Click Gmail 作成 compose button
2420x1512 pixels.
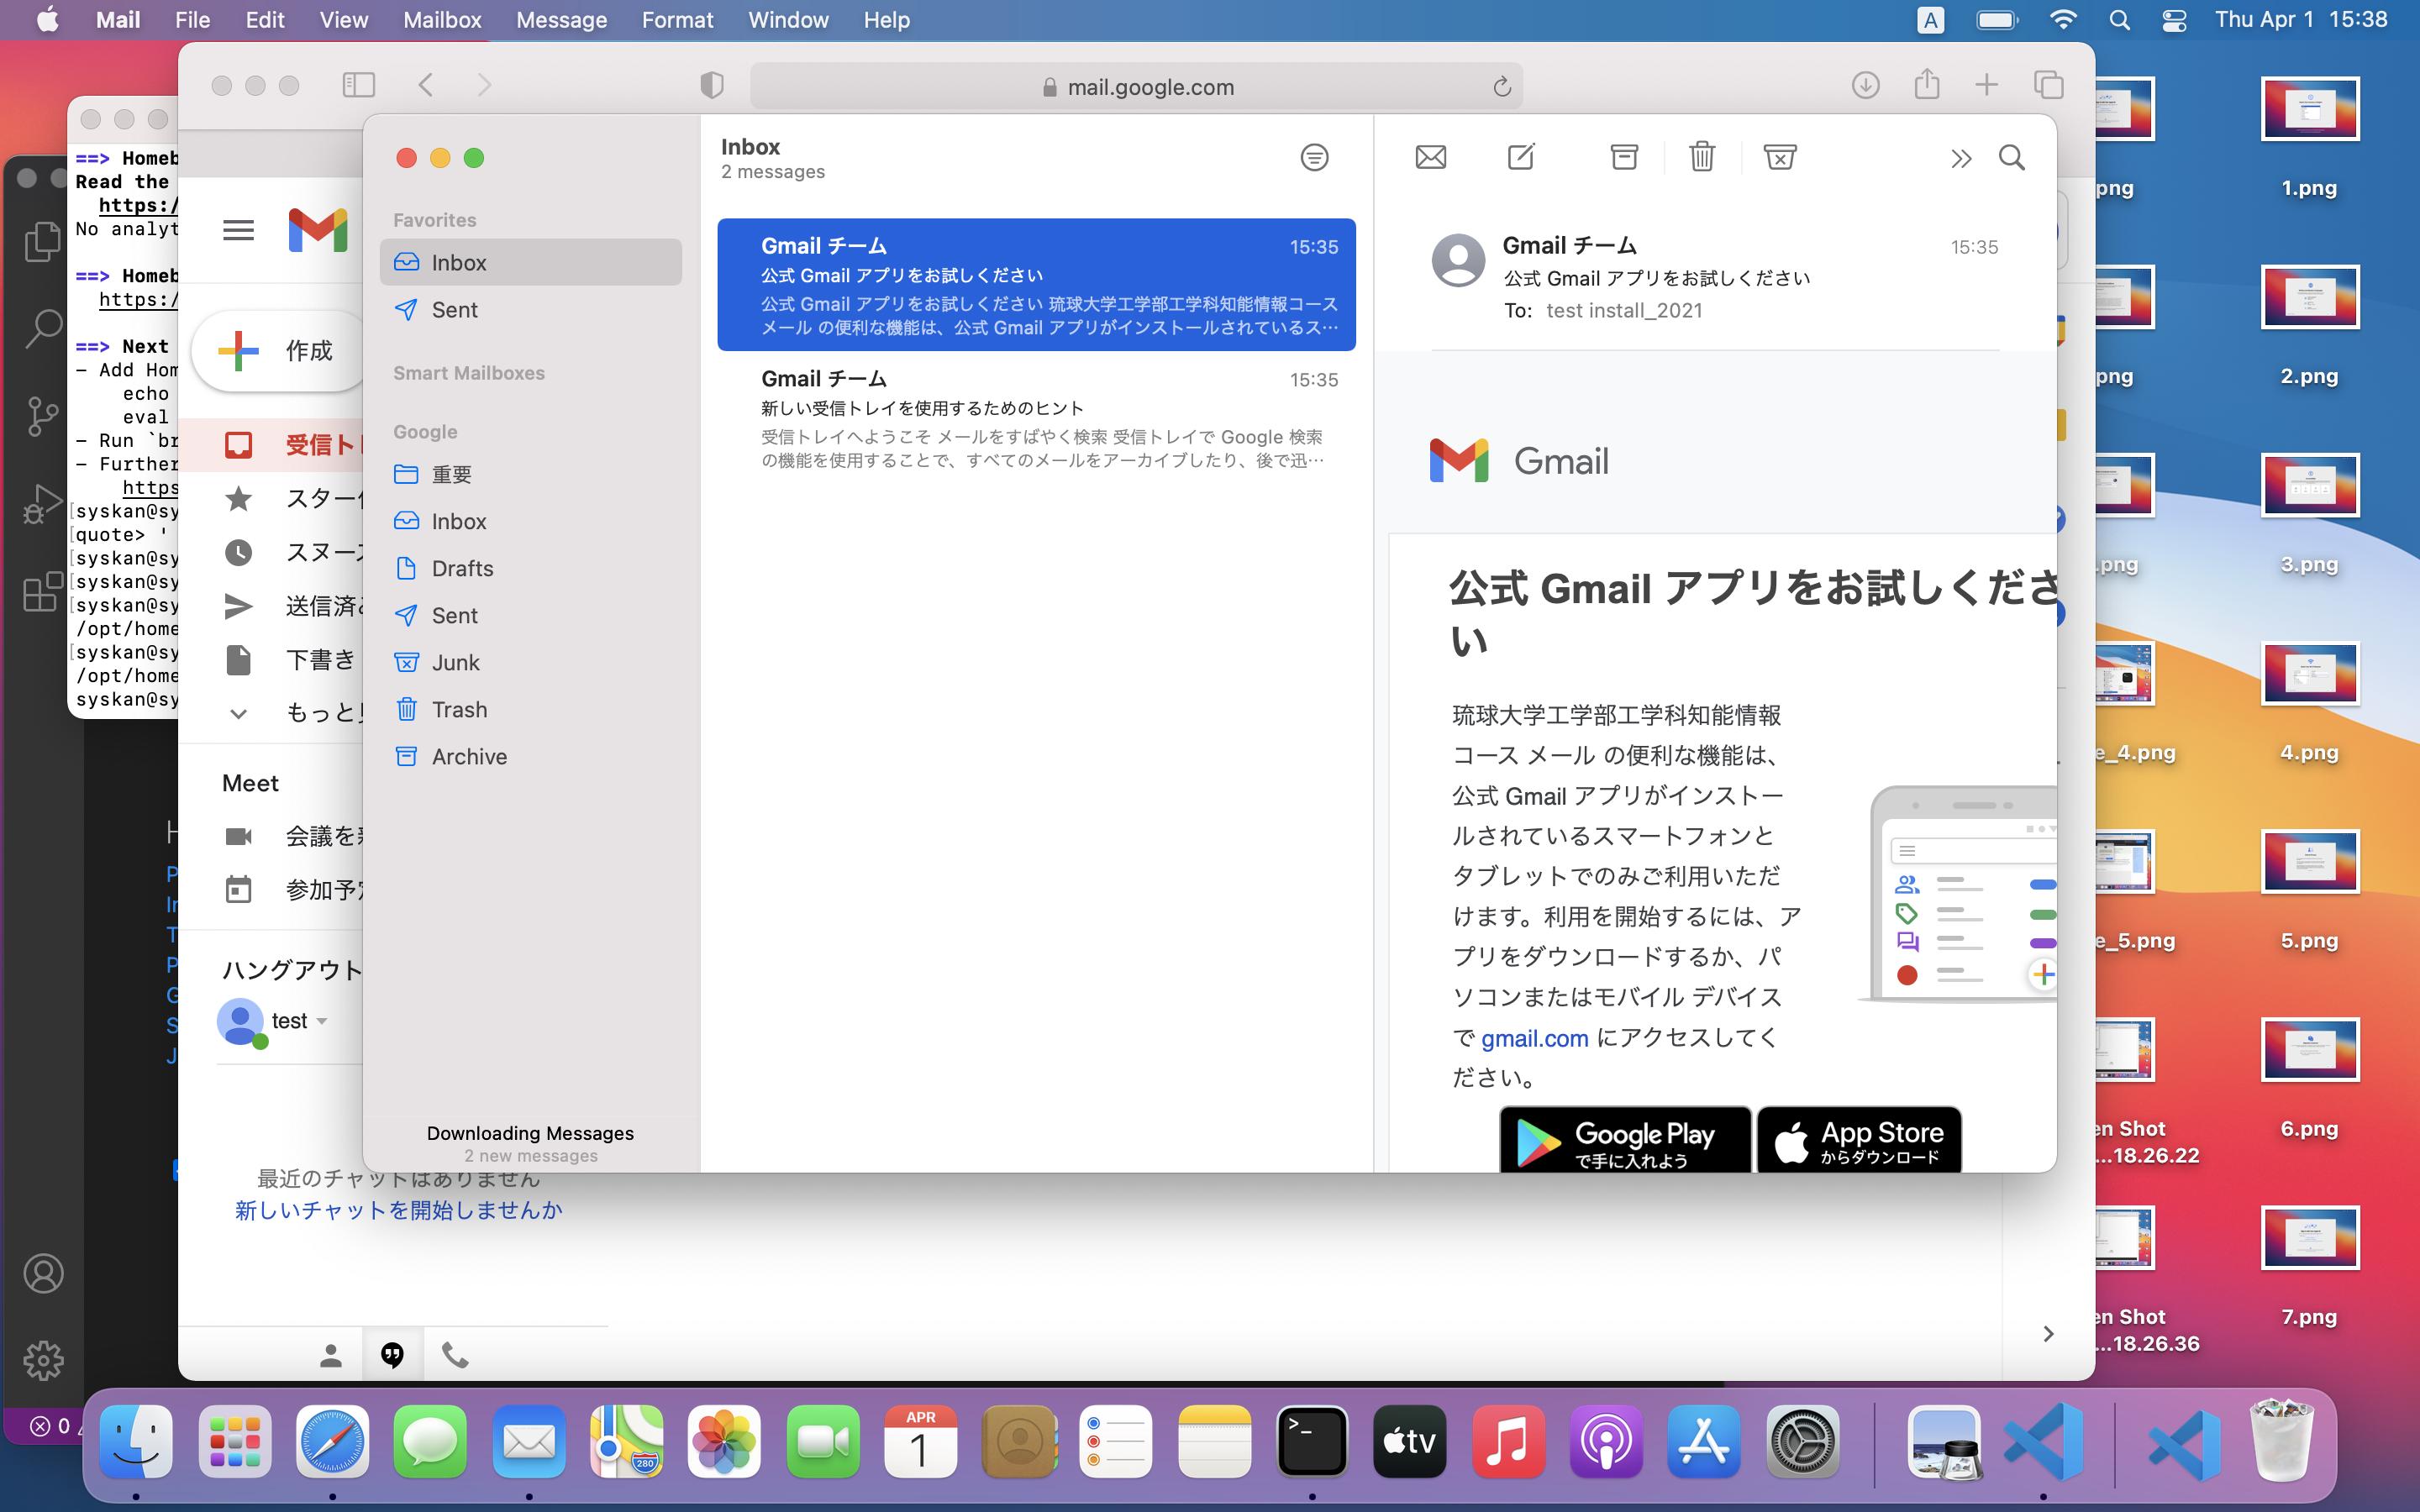pos(280,351)
